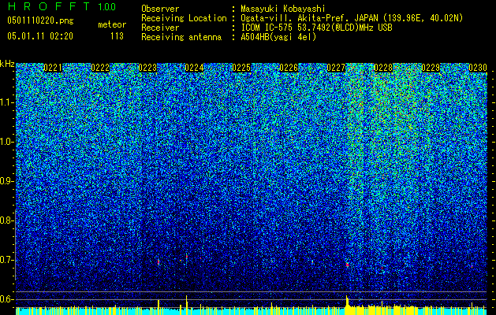Viewport: 496px width, 315px height.
Task: Click the meteor count value 113
Action: pyautogui.click(x=117, y=36)
